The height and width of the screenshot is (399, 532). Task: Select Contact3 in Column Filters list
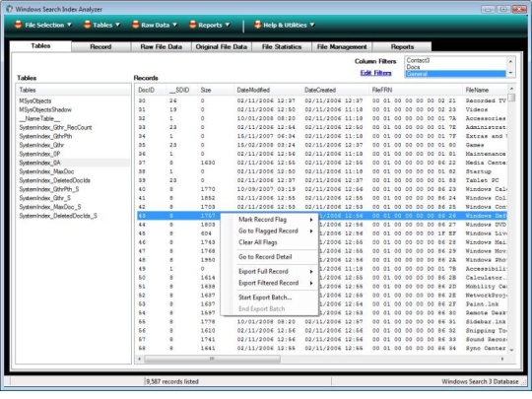(x=455, y=60)
